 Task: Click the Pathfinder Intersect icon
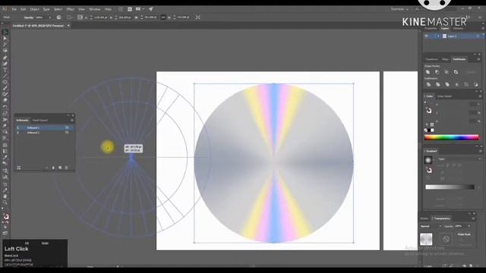[447, 72]
